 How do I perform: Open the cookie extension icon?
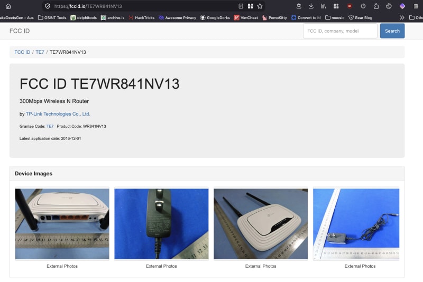389,6
